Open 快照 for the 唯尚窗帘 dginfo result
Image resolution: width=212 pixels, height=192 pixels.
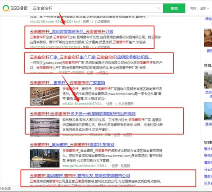click(114, 166)
